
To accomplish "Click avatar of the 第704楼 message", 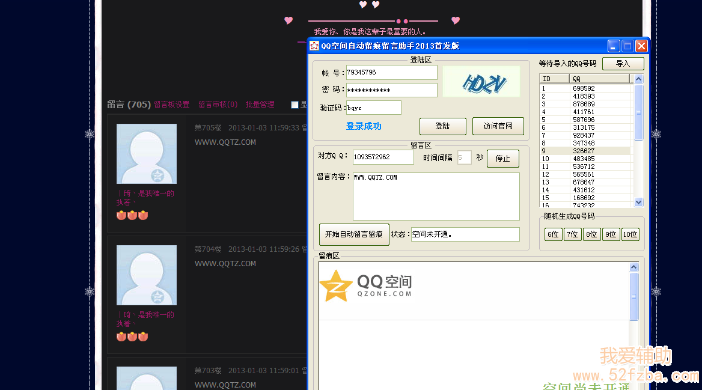I will [146, 275].
